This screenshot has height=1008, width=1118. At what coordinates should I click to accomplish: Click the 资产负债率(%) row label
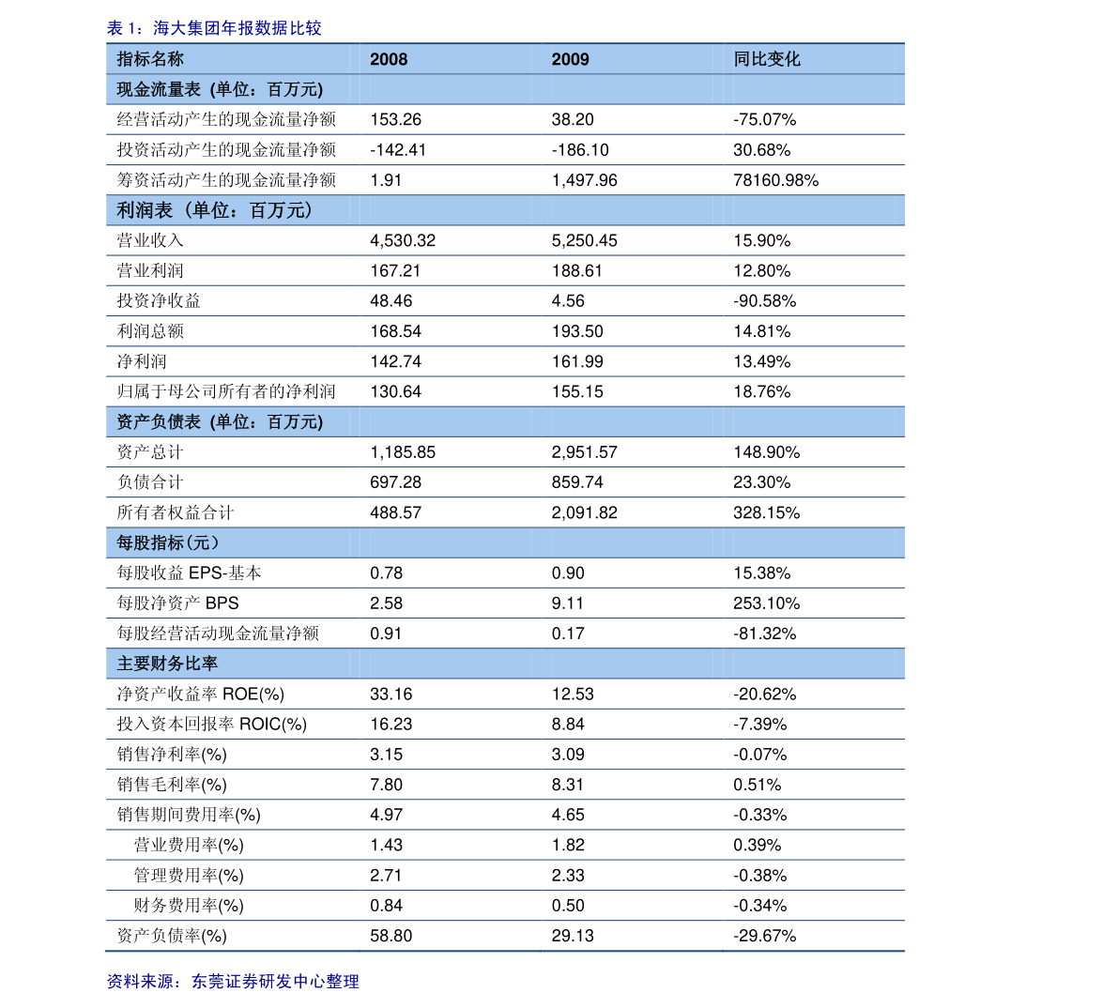(x=172, y=936)
